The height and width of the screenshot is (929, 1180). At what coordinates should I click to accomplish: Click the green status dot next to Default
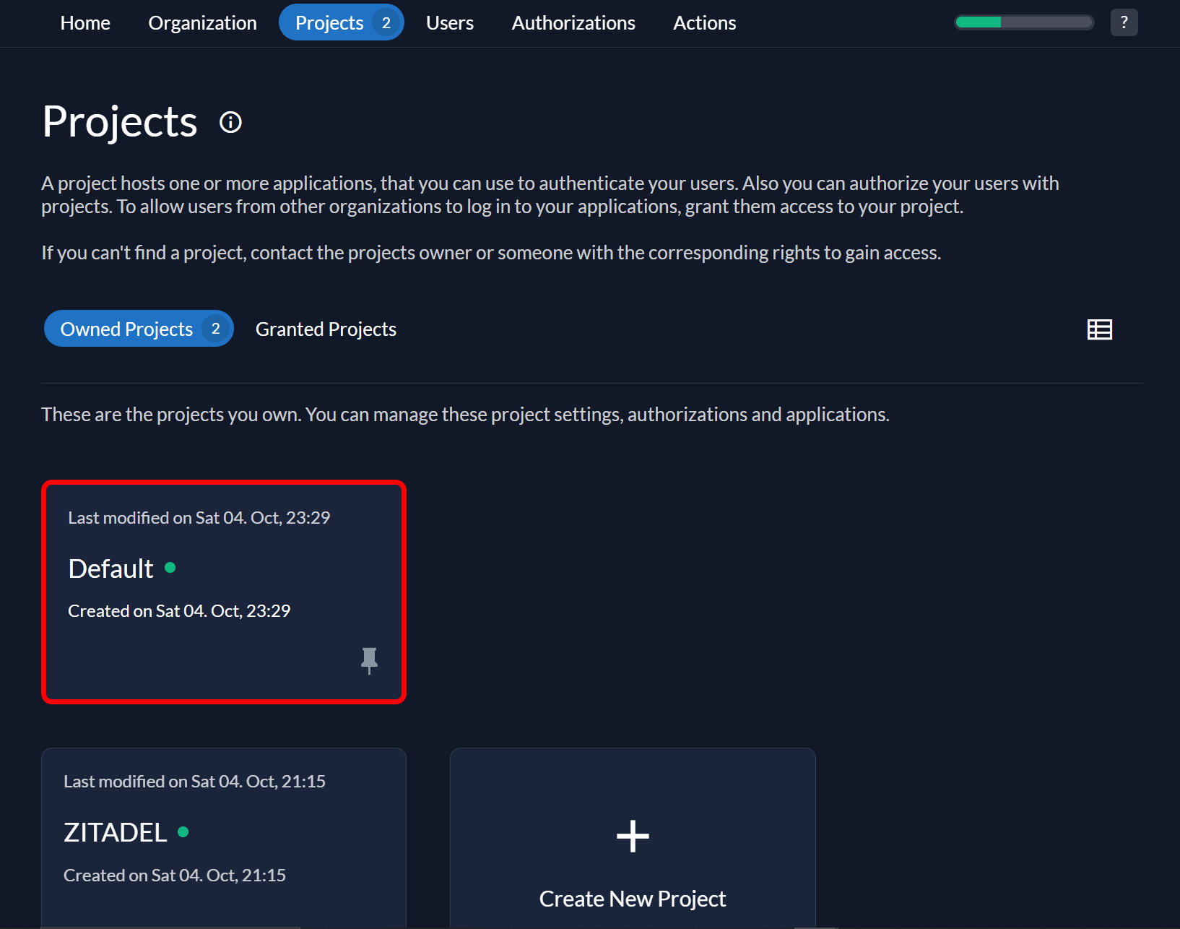coord(170,568)
